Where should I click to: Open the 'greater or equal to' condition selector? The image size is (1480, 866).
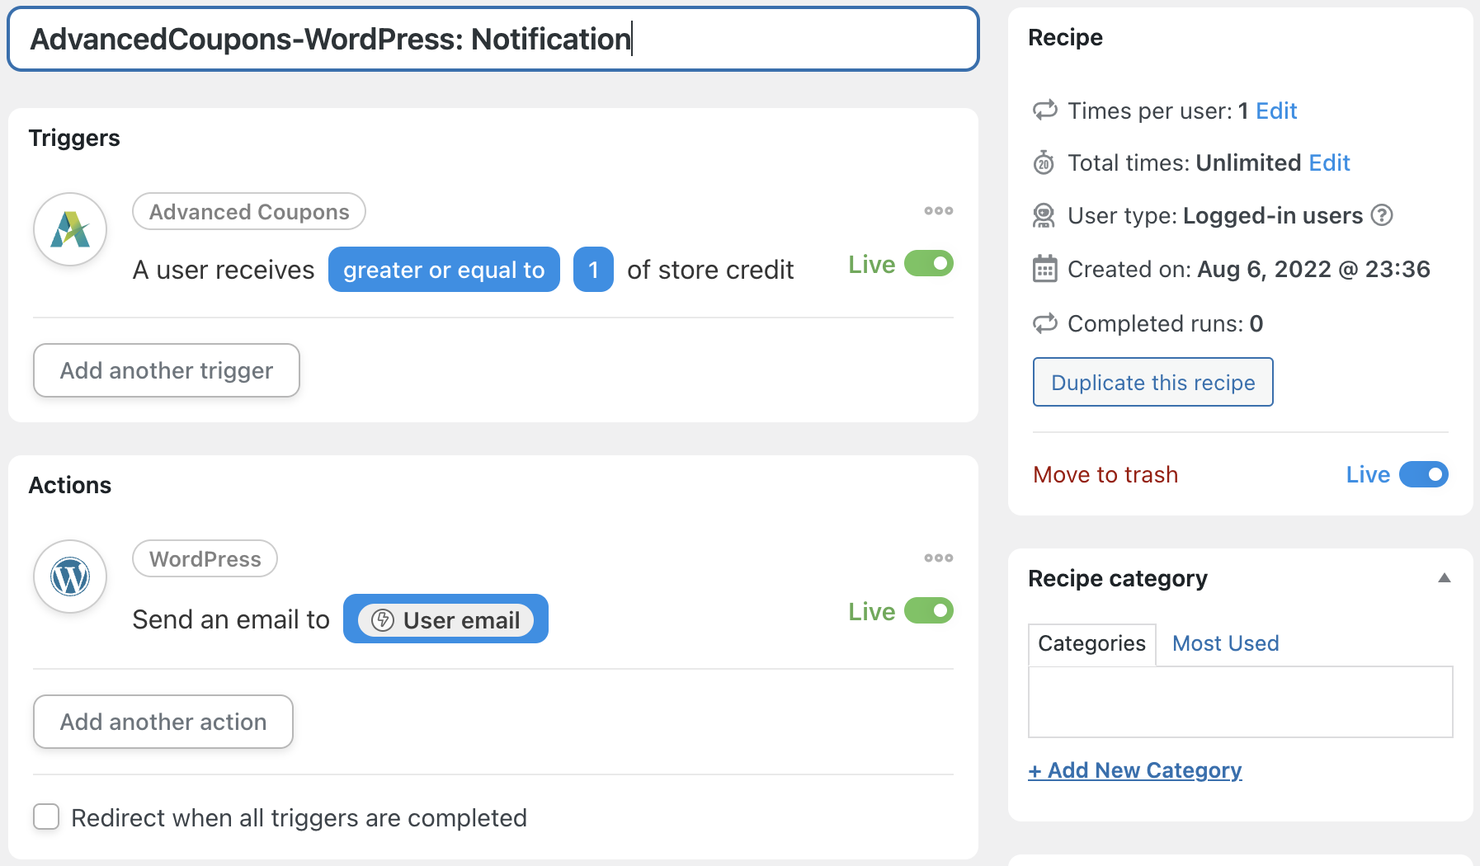pos(444,270)
